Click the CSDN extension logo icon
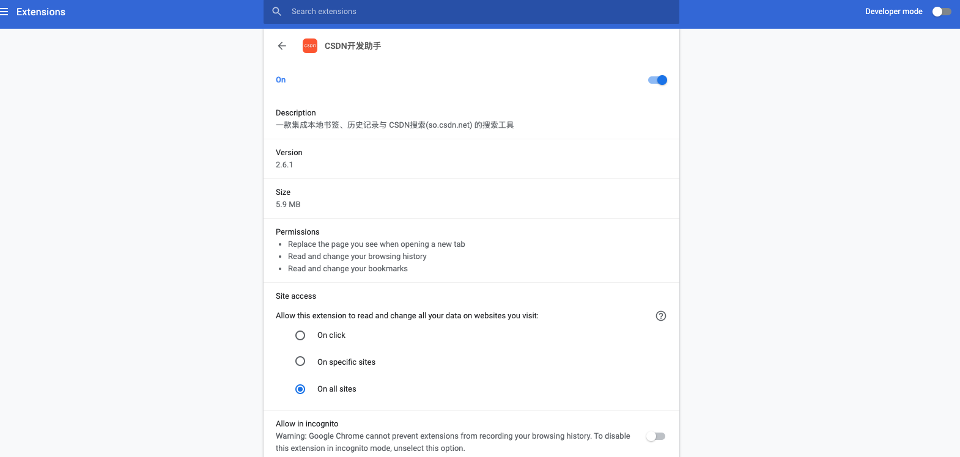This screenshot has height=457, width=960. 310,46
